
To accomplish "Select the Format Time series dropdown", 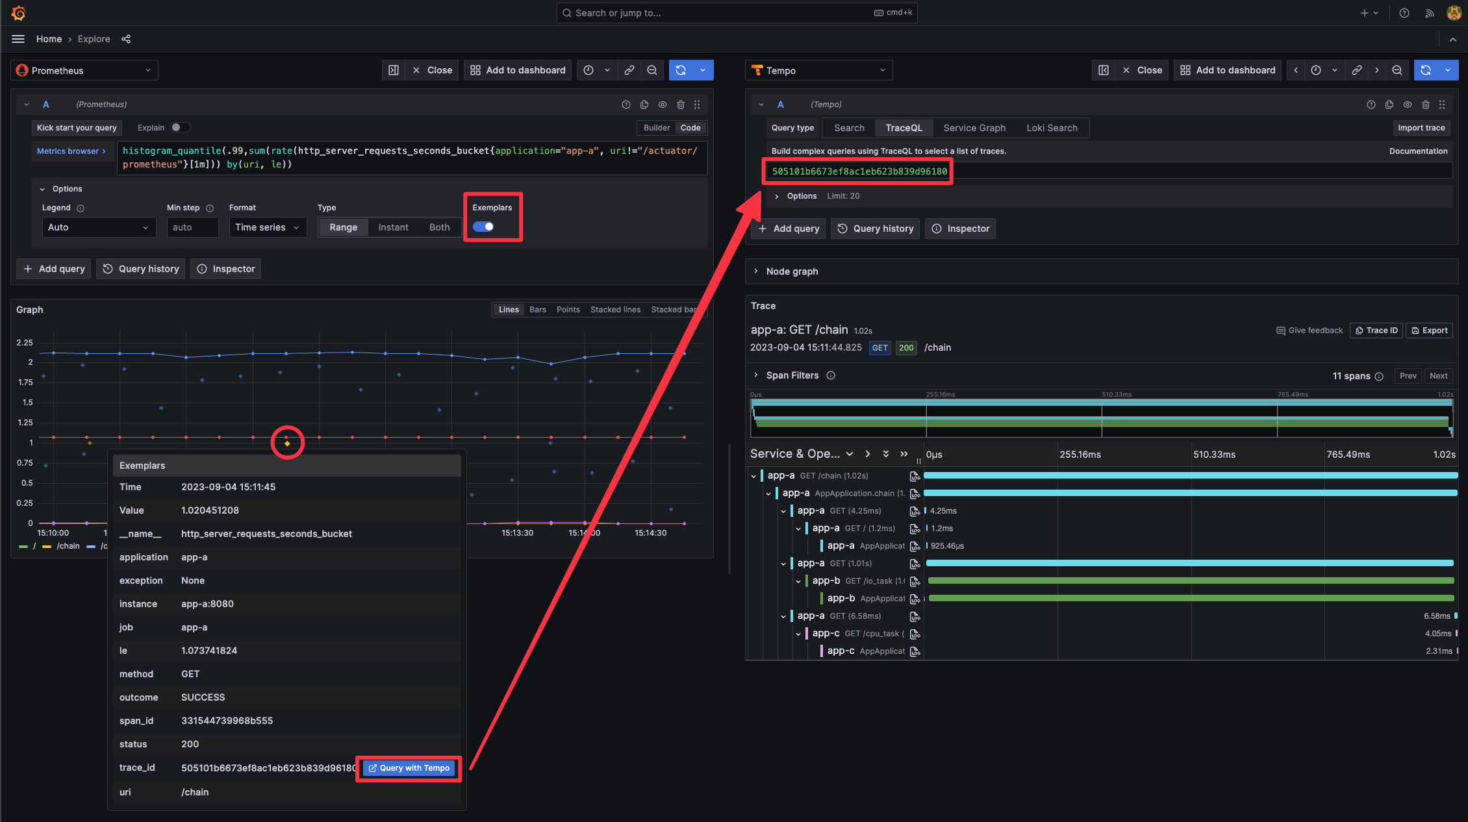I will tap(265, 227).
